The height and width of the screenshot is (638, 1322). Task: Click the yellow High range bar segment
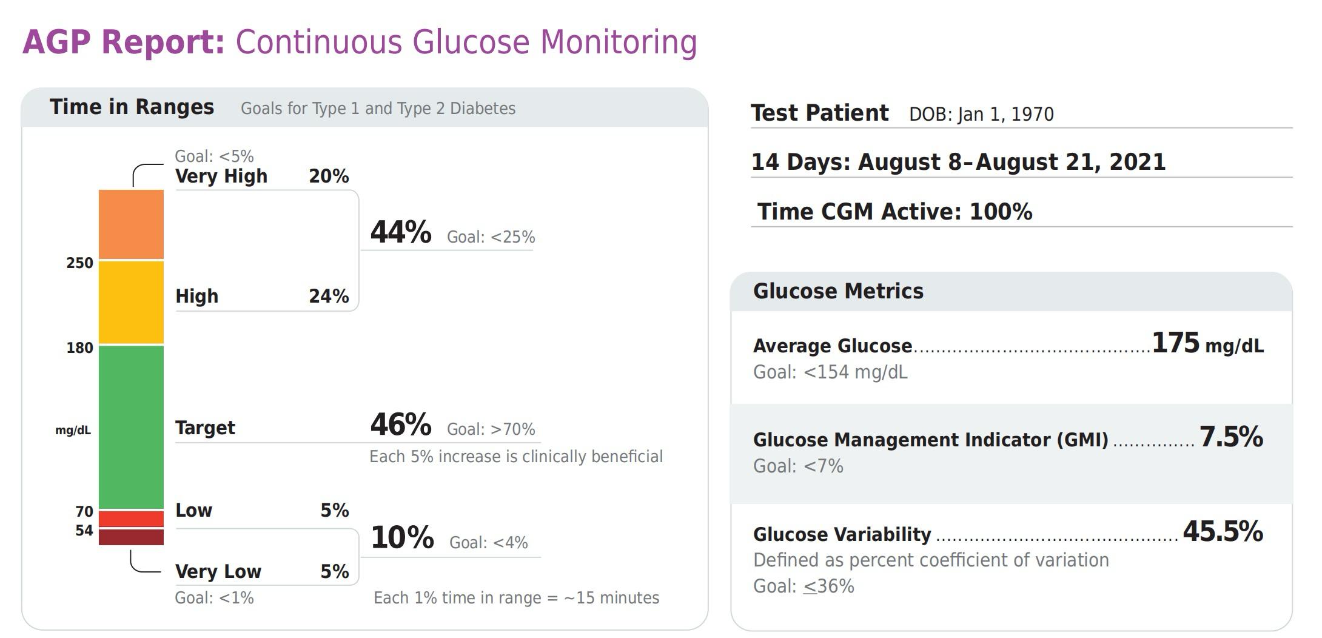131,303
